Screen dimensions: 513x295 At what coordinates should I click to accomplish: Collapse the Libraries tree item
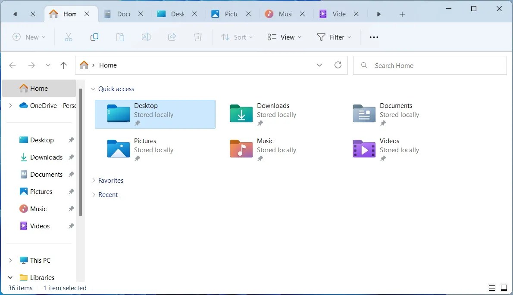(10, 277)
